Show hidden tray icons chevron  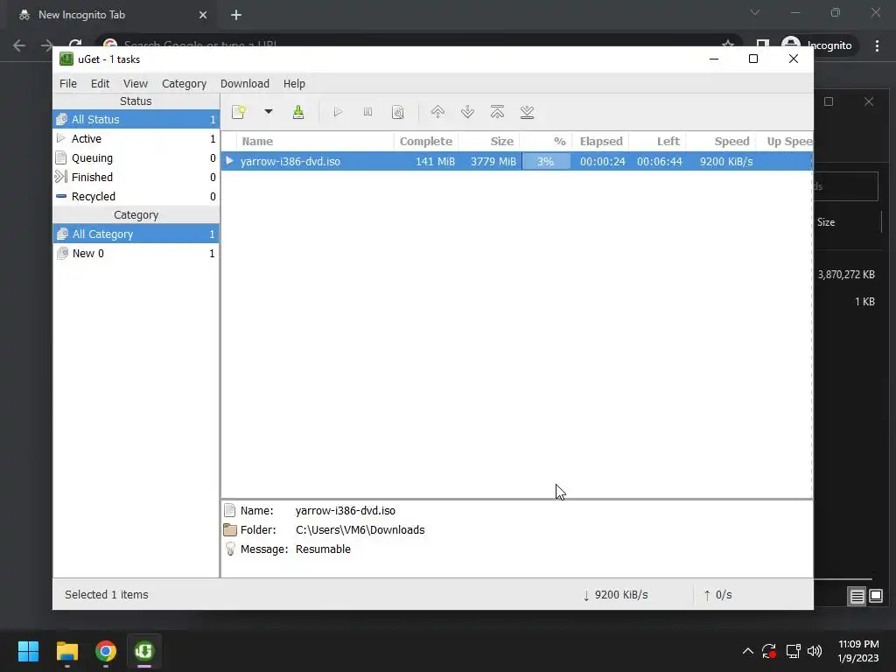(x=747, y=651)
